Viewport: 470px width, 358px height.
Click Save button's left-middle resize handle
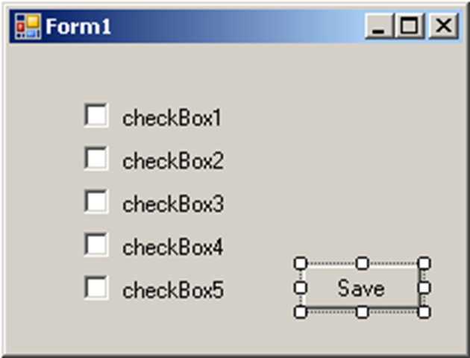click(301, 287)
